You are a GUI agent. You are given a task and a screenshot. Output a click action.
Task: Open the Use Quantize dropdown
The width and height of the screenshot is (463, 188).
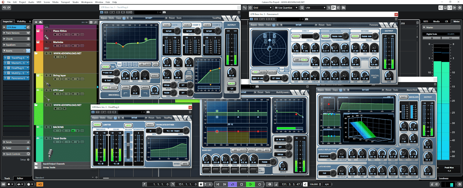286,8
